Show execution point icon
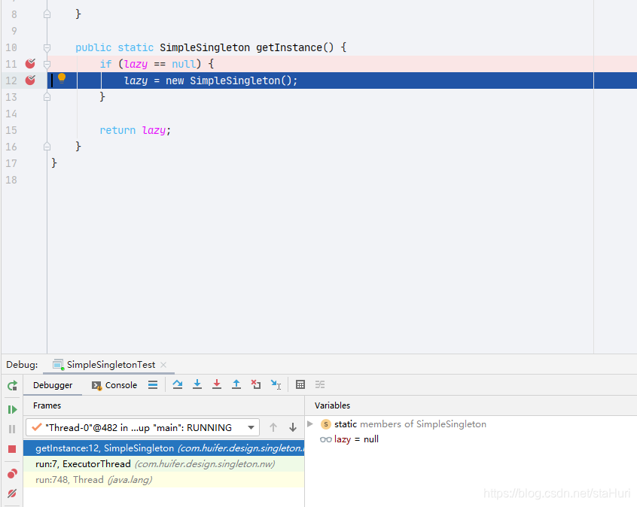The height and width of the screenshot is (507, 637). (153, 385)
